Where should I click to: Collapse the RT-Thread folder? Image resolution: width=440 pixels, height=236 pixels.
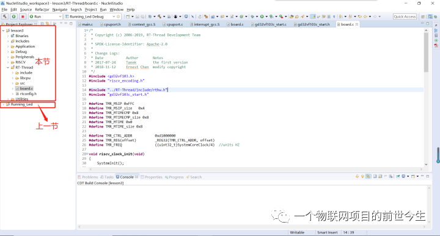click(x=8, y=68)
